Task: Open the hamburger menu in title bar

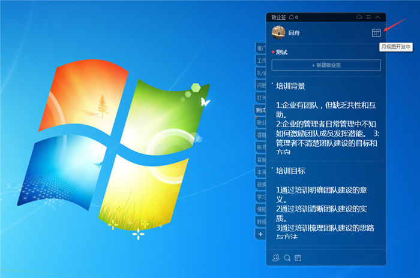Action: coord(368,17)
